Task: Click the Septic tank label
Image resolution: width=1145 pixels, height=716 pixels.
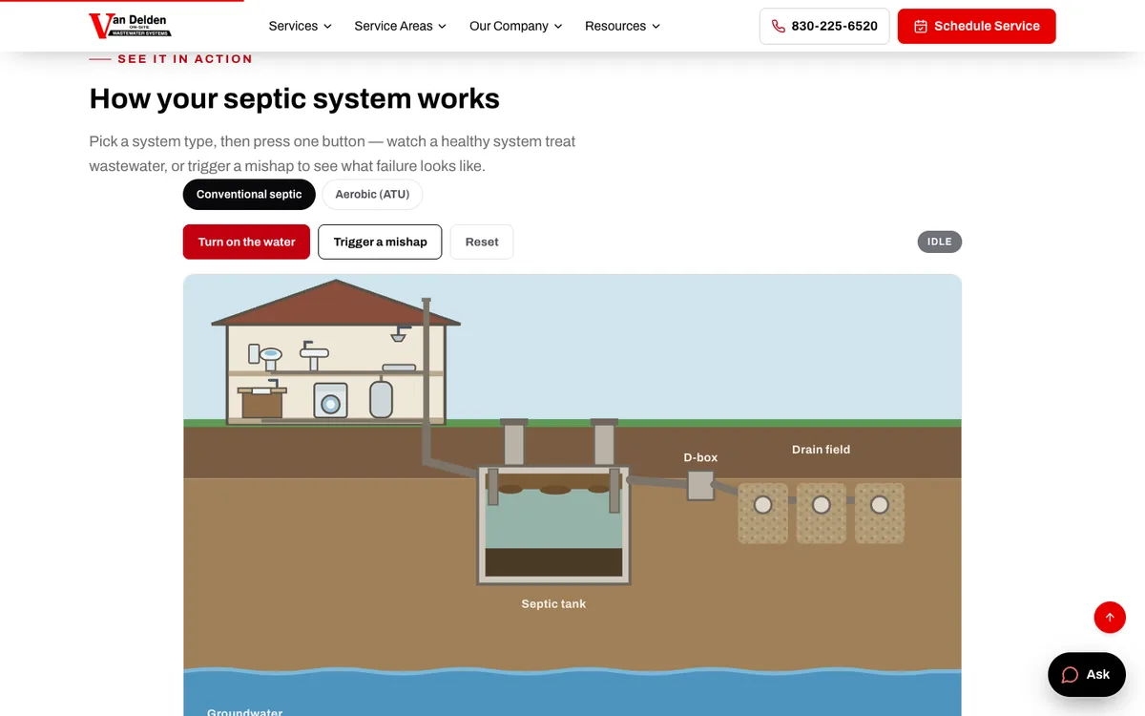Action: pos(553,603)
